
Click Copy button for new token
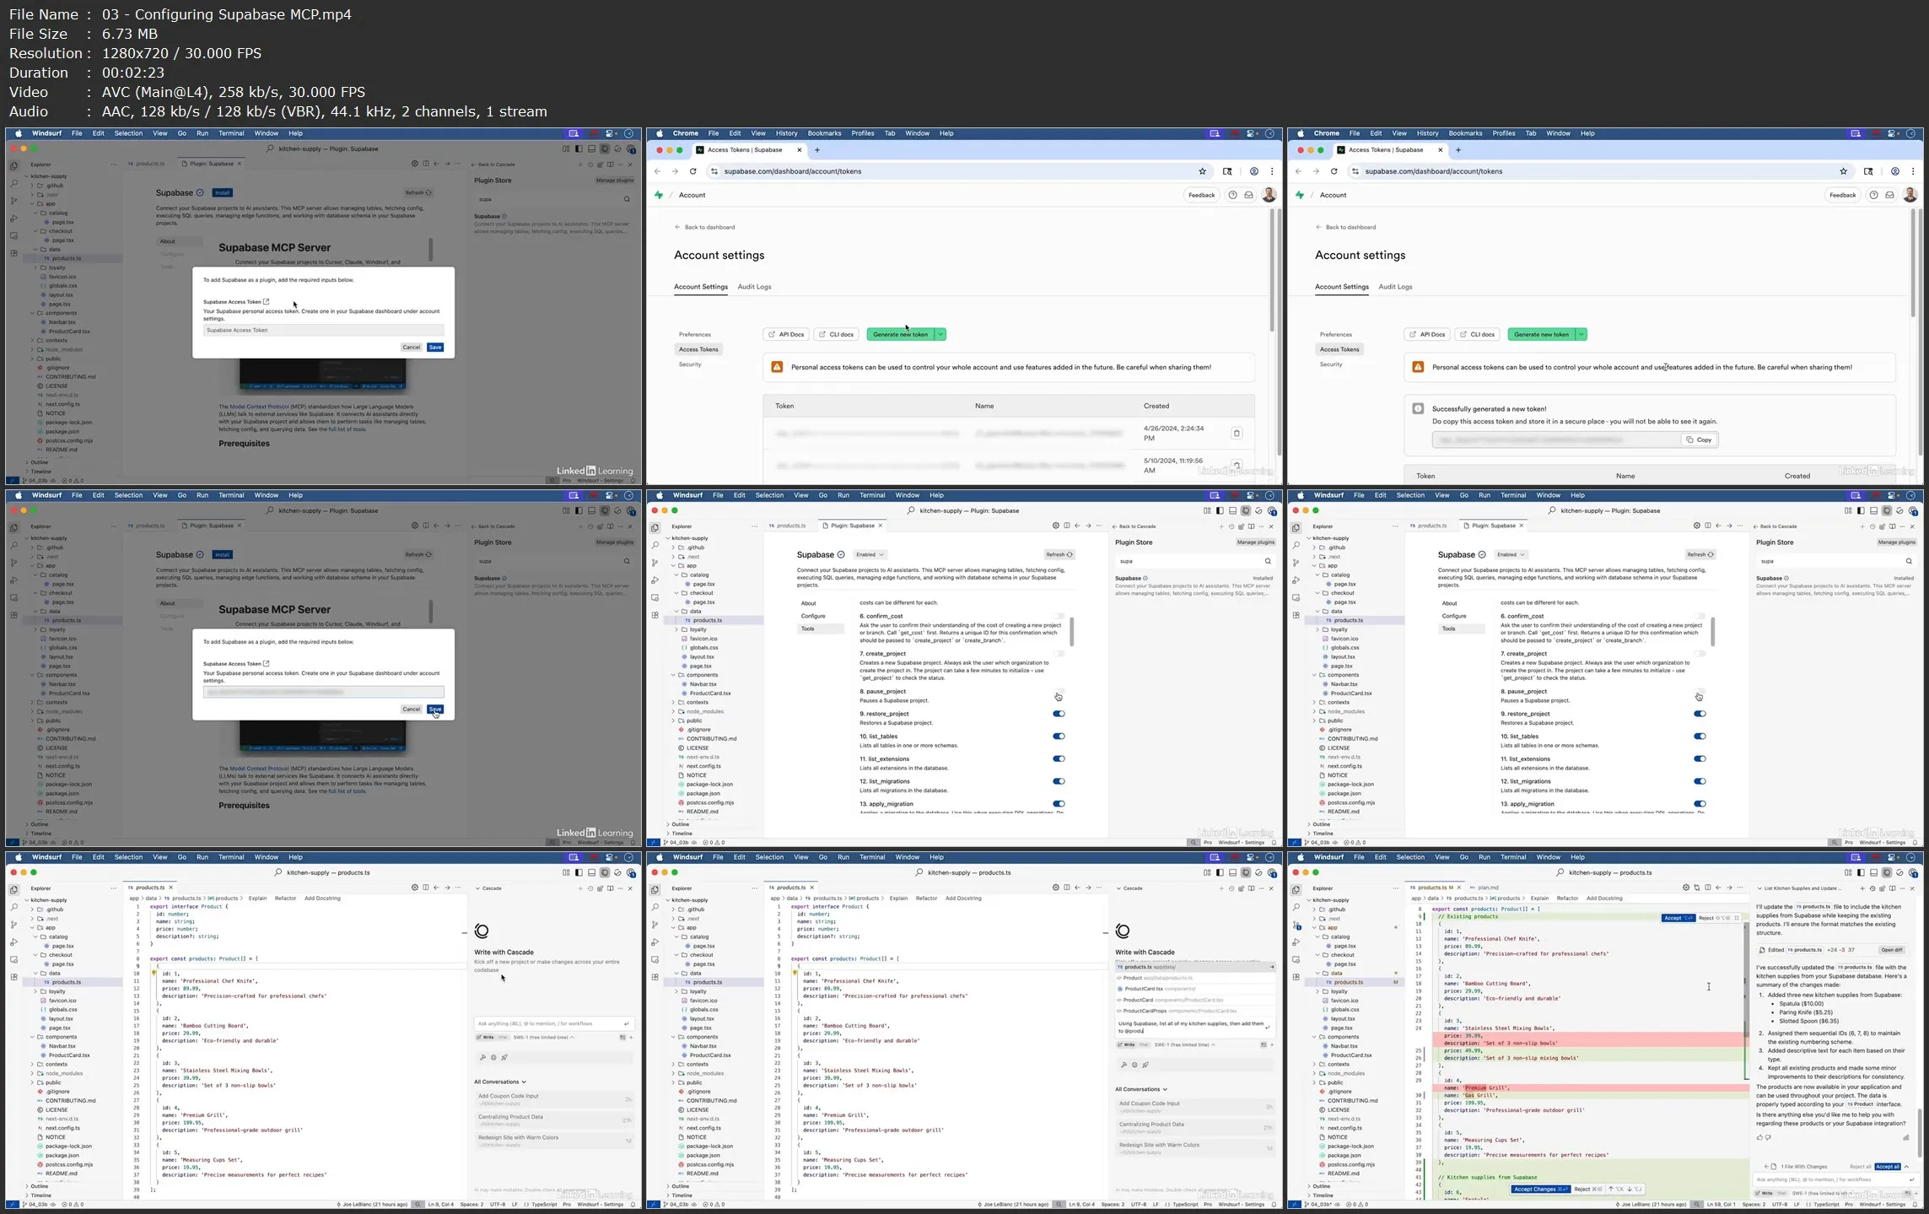click(1700, 440)
